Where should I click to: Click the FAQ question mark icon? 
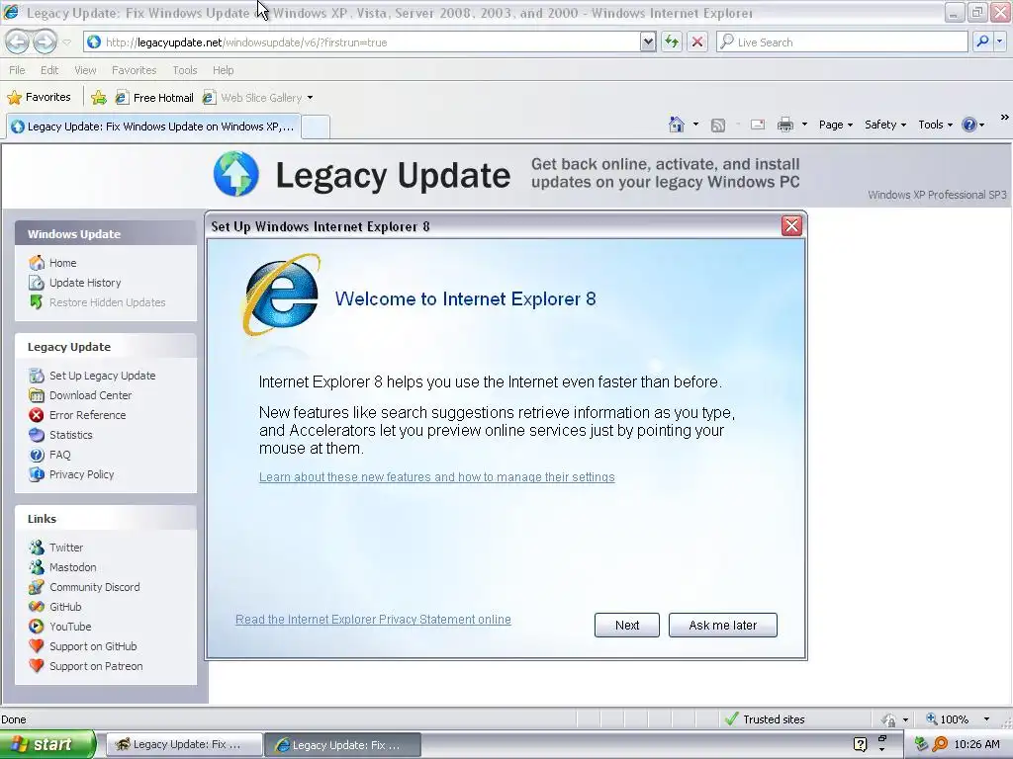pos(37,455)
